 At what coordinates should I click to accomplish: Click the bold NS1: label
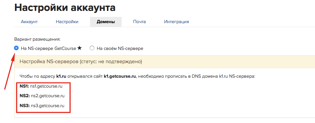(x=24, y=86)
